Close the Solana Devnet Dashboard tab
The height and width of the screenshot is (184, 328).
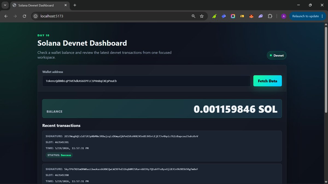click(66, 5)
